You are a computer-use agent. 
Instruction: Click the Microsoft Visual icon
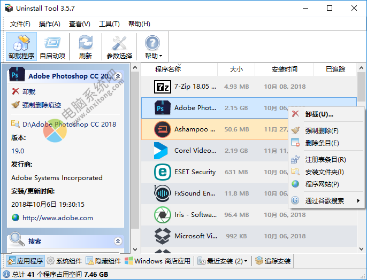[x=162, y=236]
